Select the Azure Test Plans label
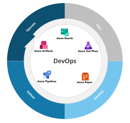130x123 pixels. point(88,51)
